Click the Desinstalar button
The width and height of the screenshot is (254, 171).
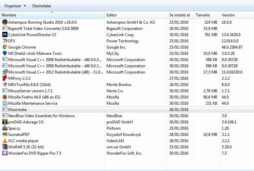42,6
